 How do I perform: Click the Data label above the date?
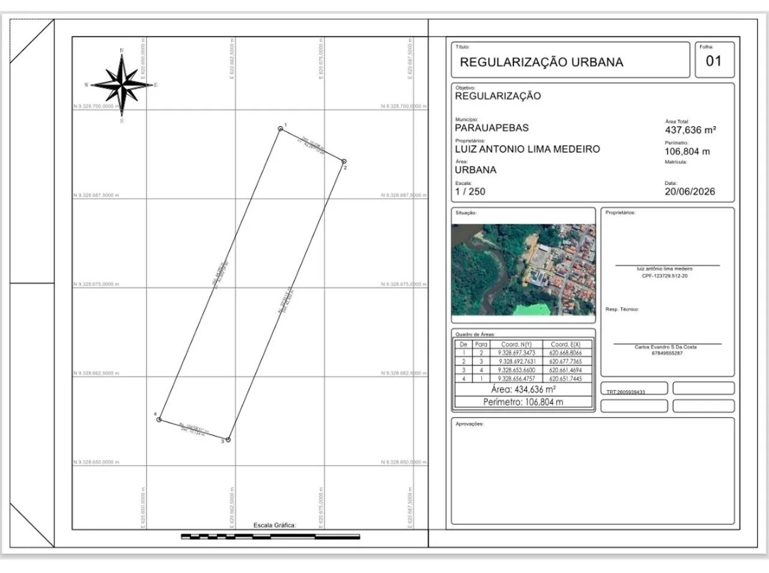(670, 183)
